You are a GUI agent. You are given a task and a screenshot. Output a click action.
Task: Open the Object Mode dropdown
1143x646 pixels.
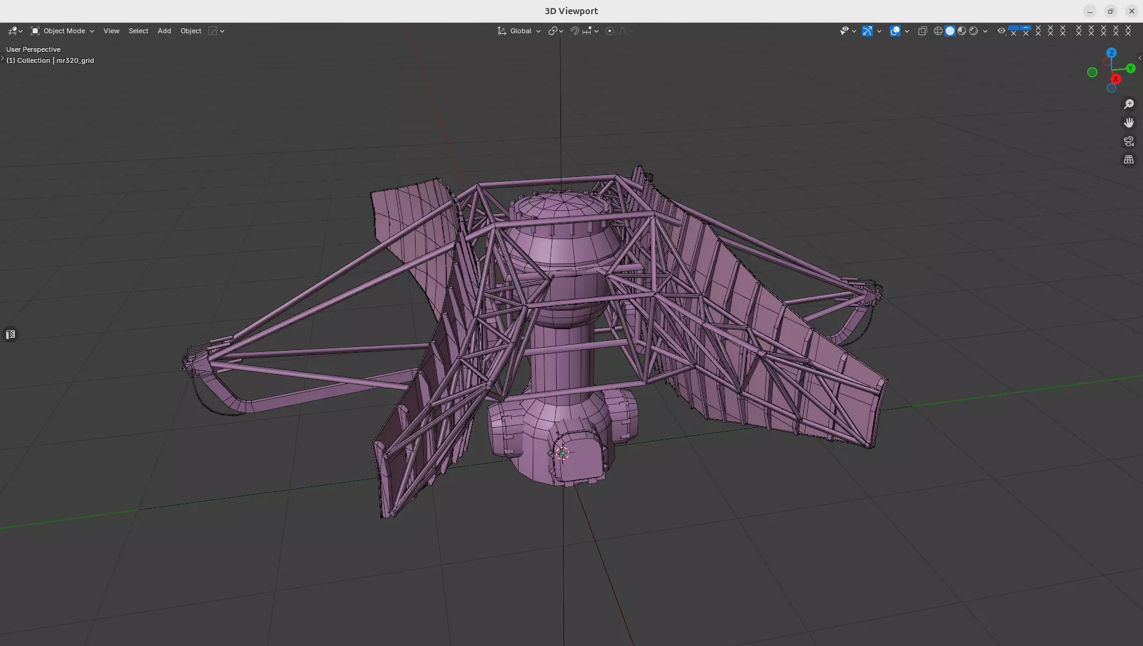pyautogui.click(x=62, y=31)
